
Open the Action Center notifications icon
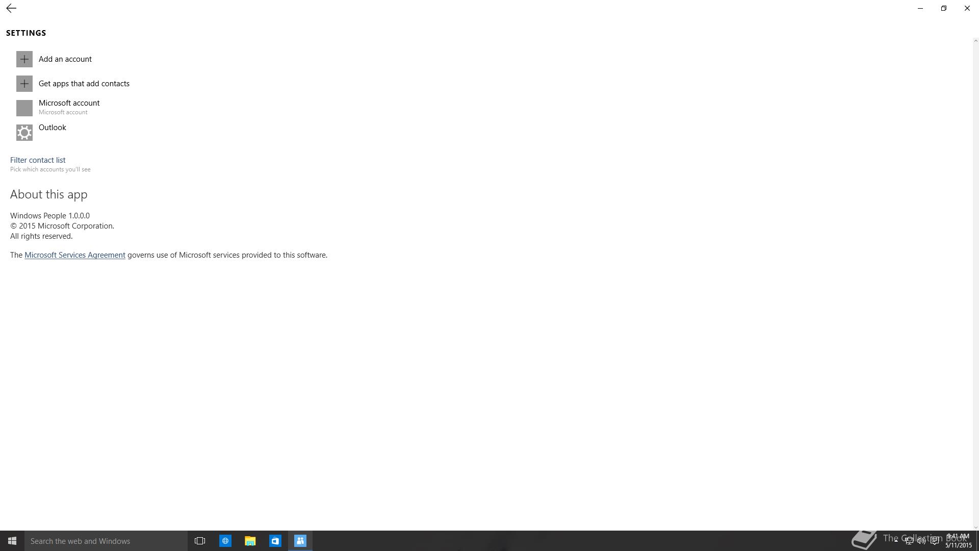935,541
